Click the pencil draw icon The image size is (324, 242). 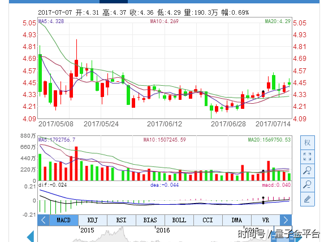[307, 199]
